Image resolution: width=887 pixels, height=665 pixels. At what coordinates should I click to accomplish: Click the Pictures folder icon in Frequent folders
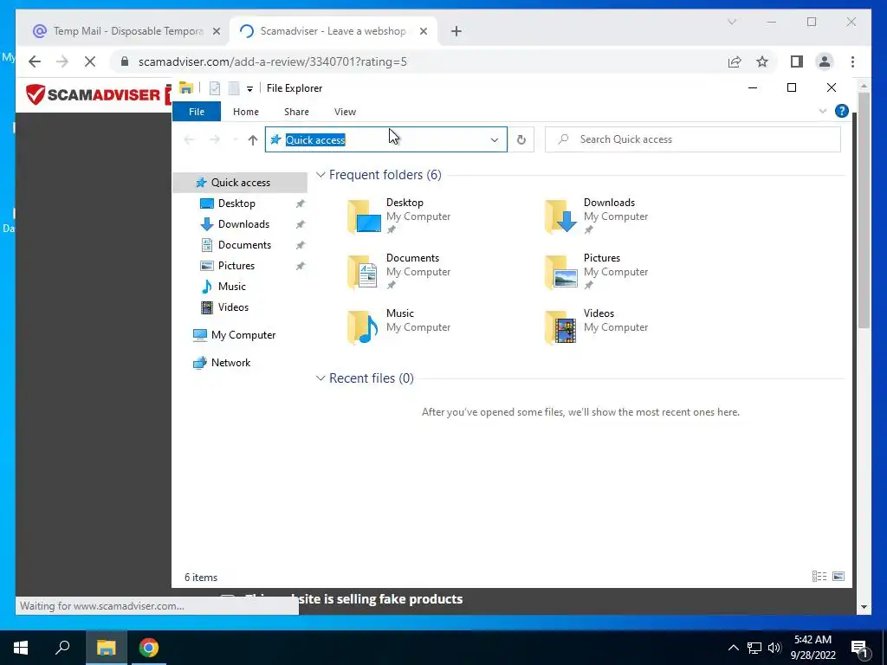pos(561,272)
